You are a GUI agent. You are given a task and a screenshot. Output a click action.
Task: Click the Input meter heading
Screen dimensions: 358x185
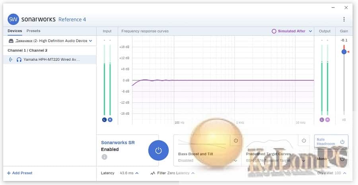107,31
